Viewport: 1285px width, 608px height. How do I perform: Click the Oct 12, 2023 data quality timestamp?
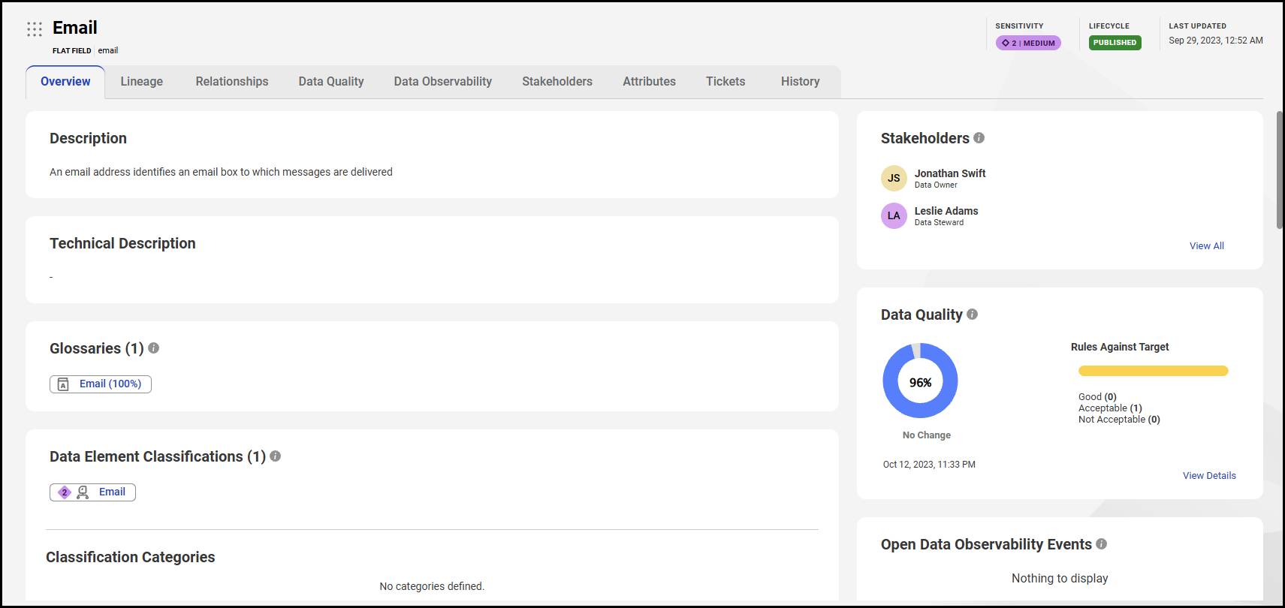click(929, 465)
